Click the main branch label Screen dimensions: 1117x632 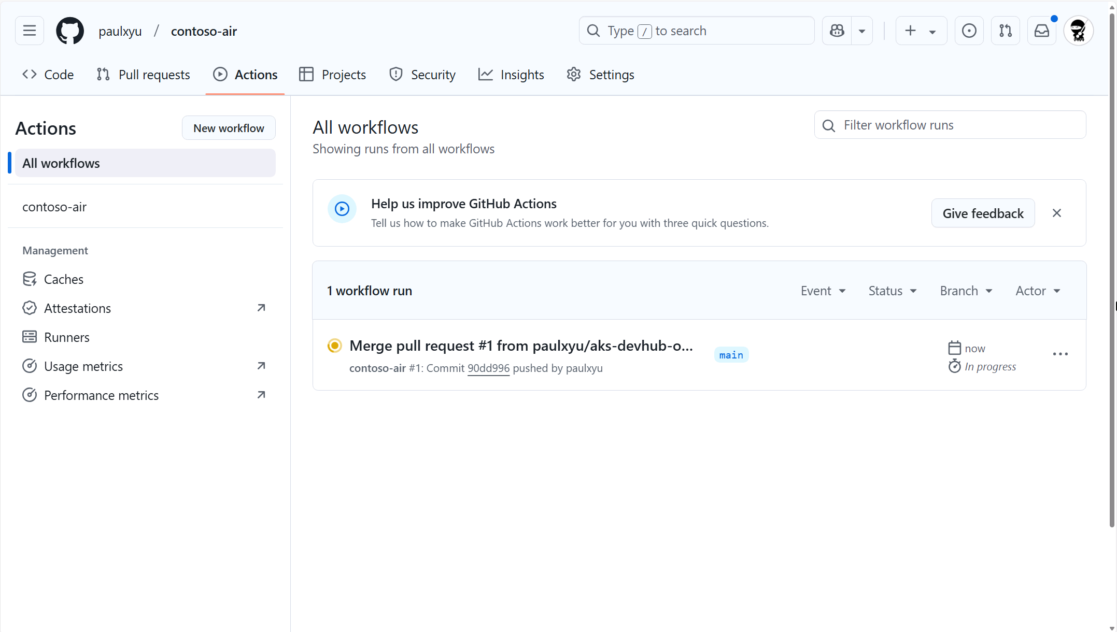click(731, 355)
